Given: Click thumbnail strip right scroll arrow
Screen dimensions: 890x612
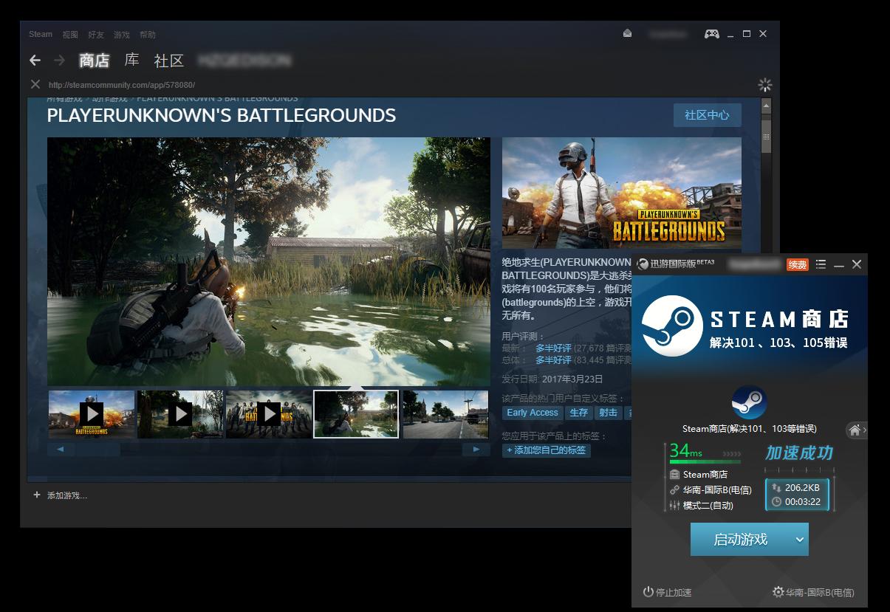Looking at the screenshot, I should click(x=476, y=449).
